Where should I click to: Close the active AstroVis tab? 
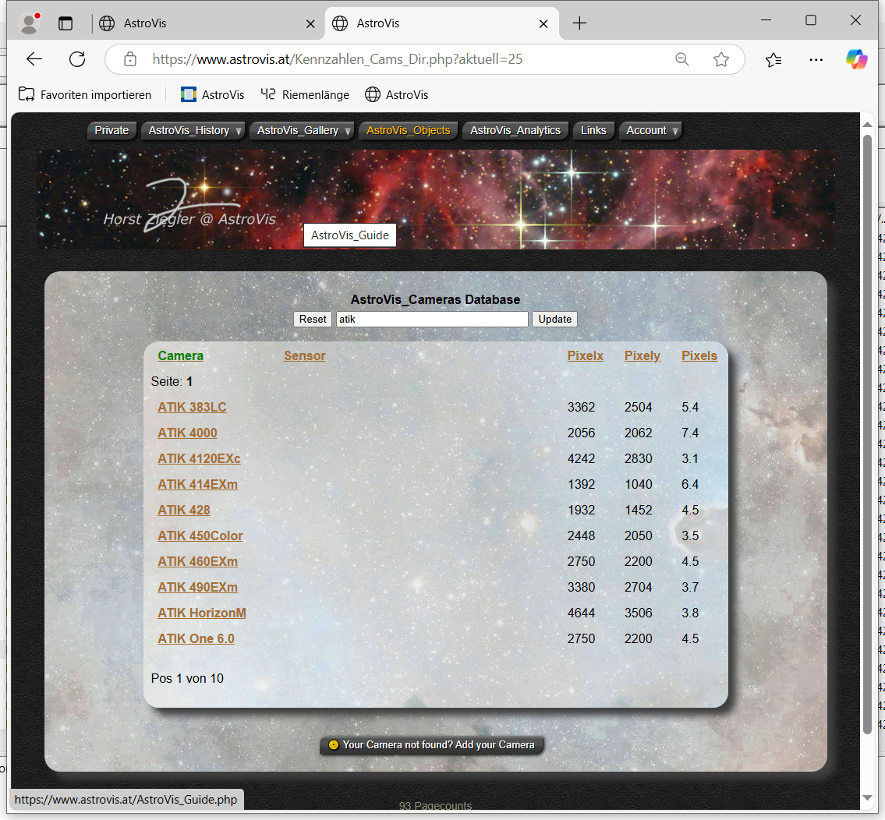(543, 23)
